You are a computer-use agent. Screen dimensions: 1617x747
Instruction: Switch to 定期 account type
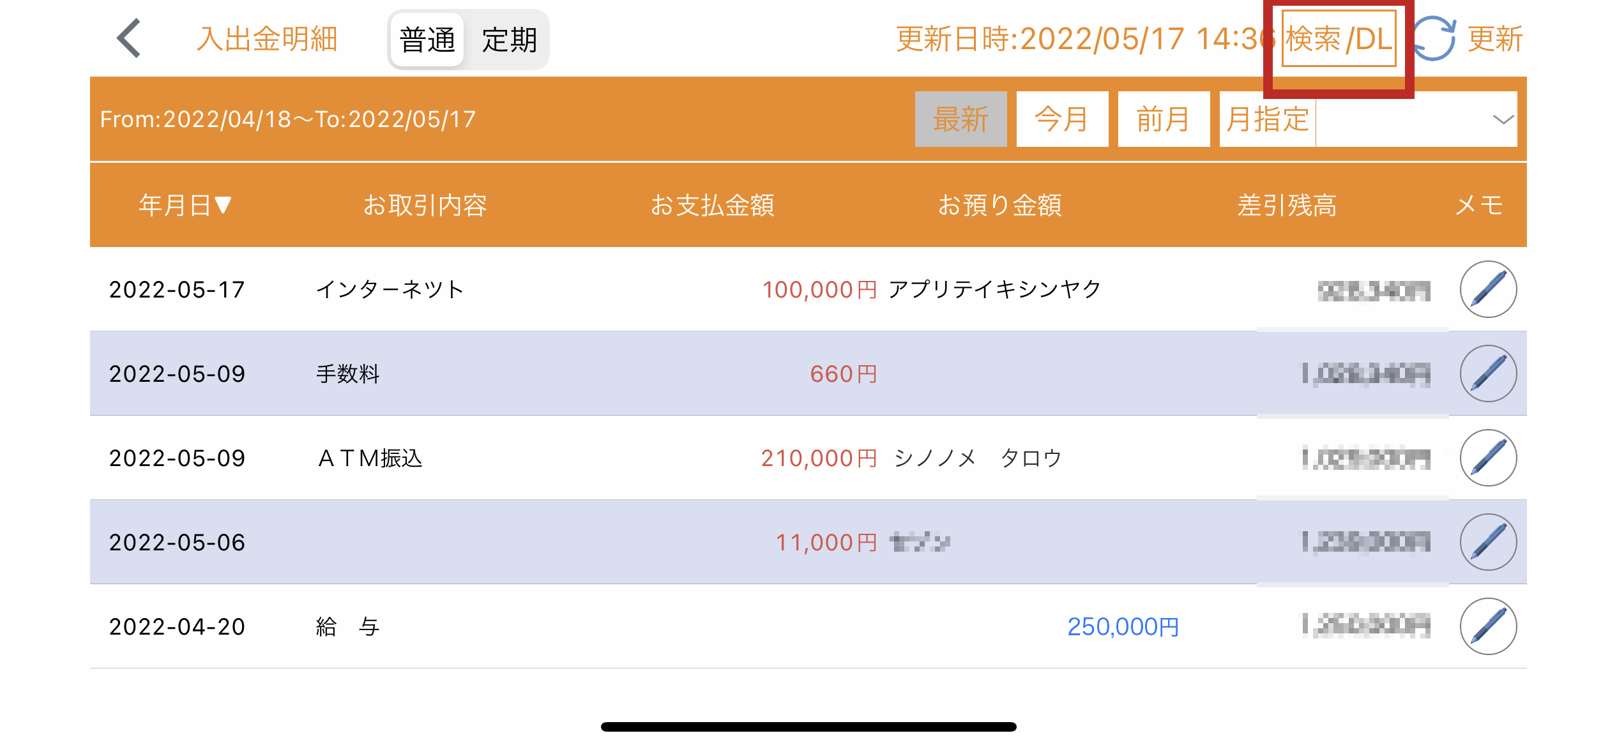(x=509, y=40)
